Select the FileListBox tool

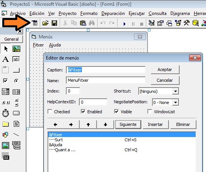tap(16, 124)
